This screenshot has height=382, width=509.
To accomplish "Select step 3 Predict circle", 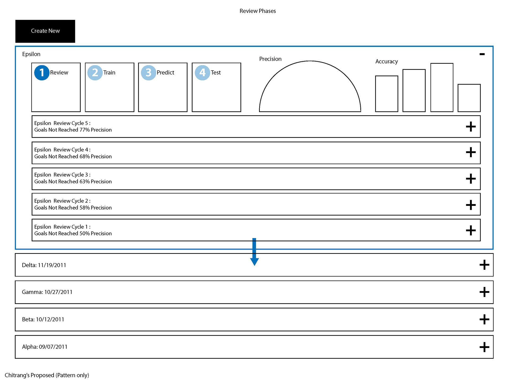I will pos(148,72).
